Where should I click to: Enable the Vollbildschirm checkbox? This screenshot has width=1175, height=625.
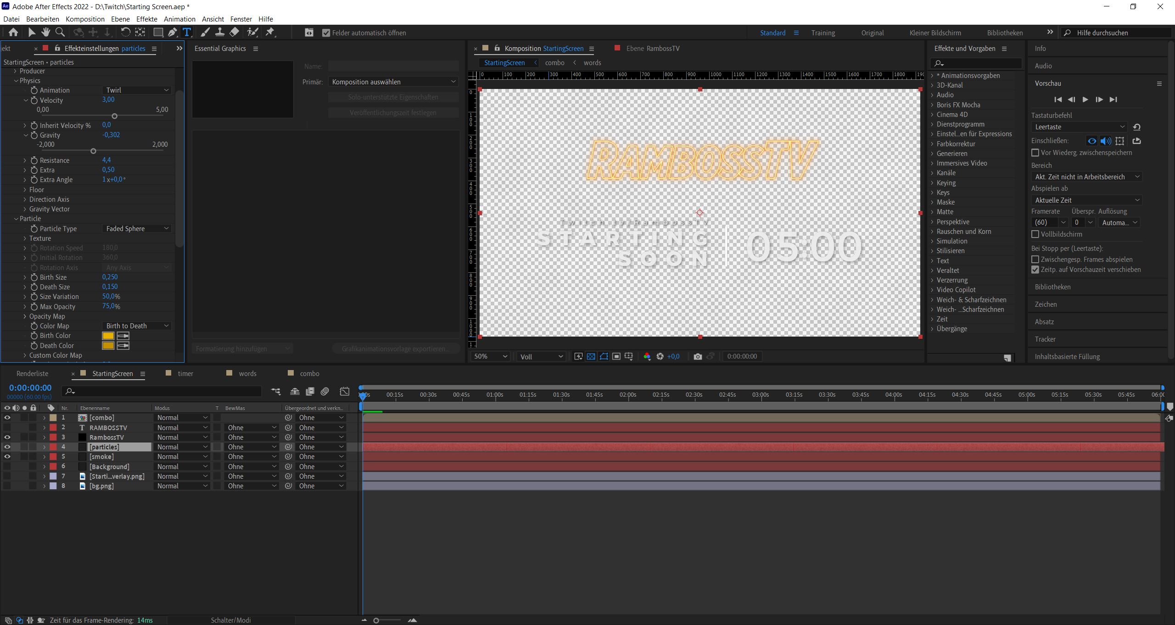tap(1035, 234)
